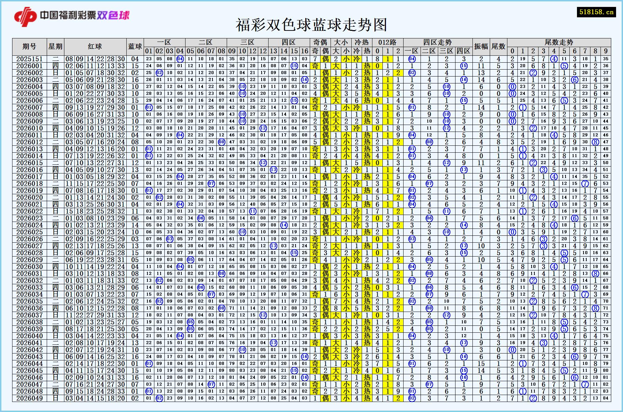Click red balls 11 22 27 29 31 33
This screenshot has width=623, height=412.
click(x=95, y=315)
